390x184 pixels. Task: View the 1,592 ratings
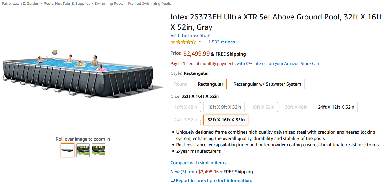point(221,42)
